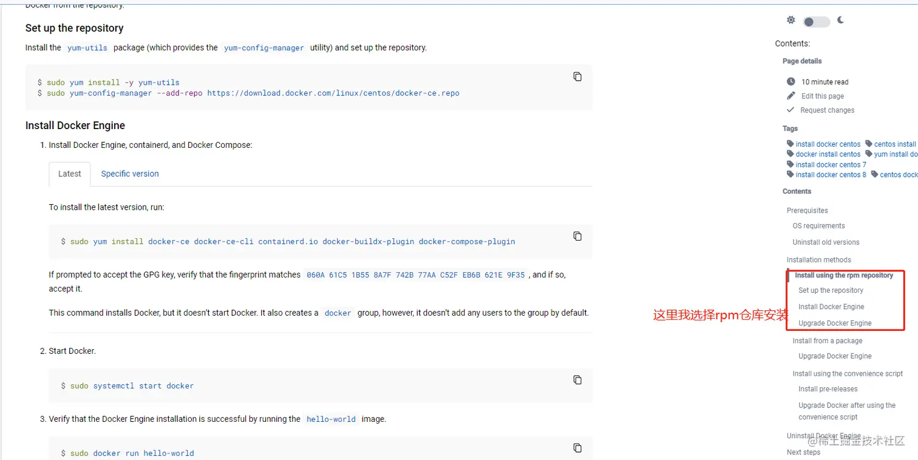
Task: Jump to Next steps section
Action: pos(803,453)
